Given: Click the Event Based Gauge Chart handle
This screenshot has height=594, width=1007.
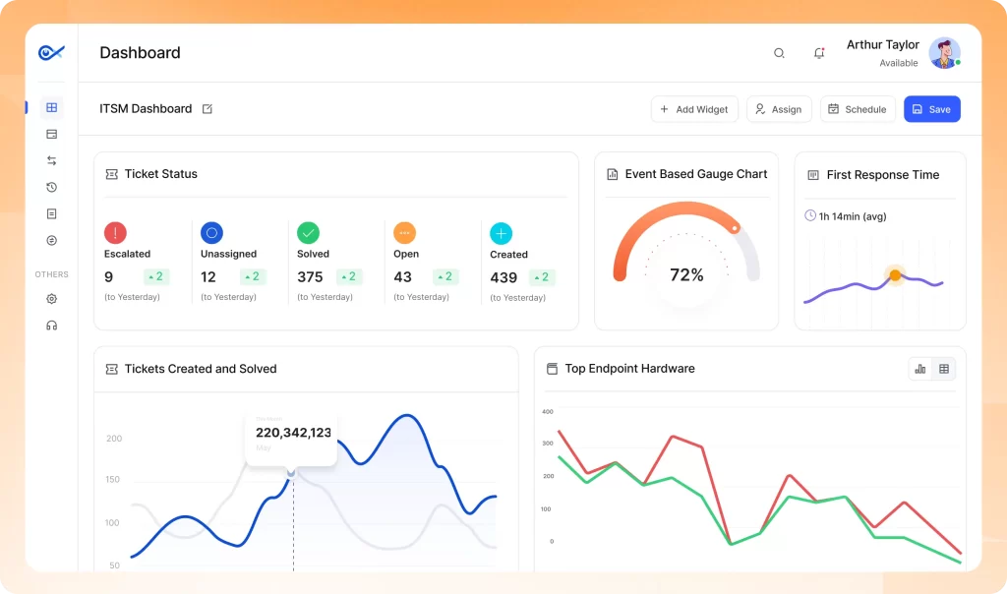Looking at the screenshot, I should tap(735, 228).
